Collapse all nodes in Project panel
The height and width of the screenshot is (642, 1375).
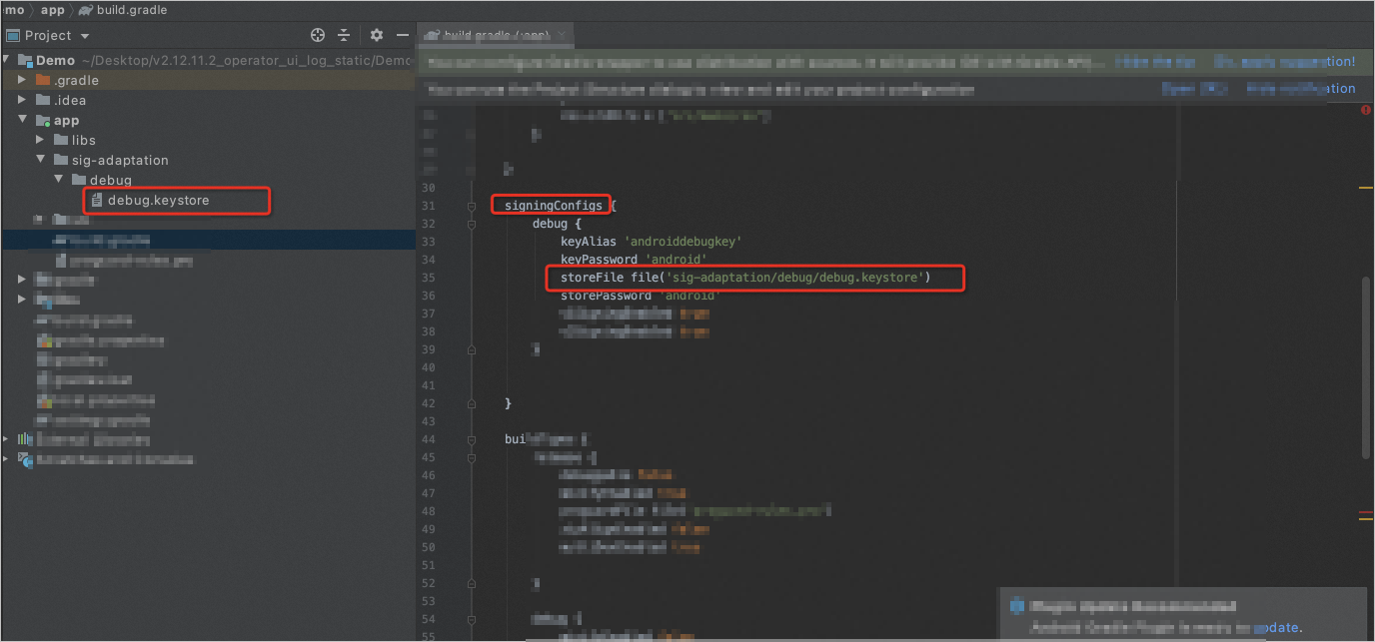[x=344, y=35]
